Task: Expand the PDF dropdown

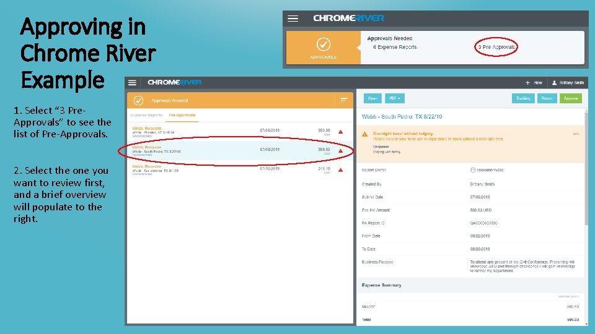Action: coord(395,98)
